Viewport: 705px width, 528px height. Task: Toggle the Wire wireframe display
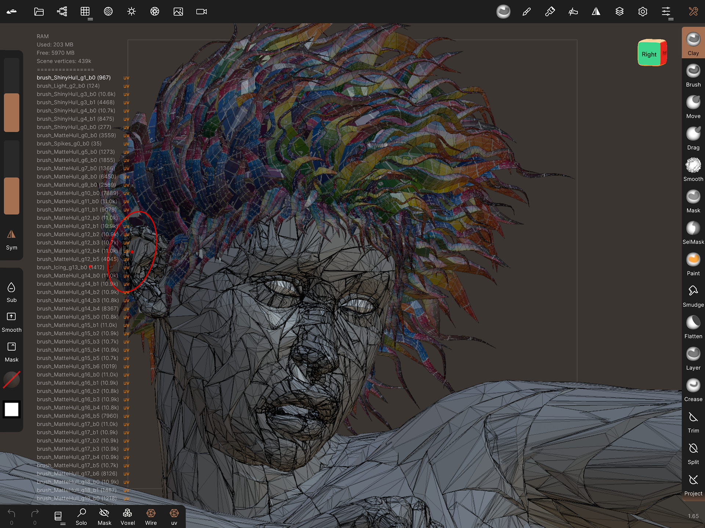click(151, 517)
